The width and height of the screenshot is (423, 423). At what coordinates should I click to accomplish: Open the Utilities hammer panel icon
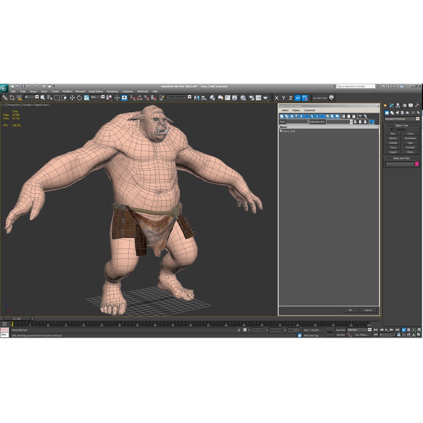click(x=417, y=105)
